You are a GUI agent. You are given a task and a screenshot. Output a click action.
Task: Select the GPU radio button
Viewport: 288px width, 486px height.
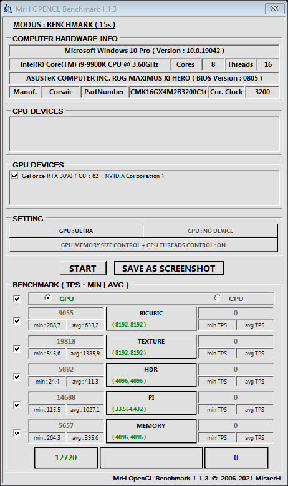click(x=48, y=298)
